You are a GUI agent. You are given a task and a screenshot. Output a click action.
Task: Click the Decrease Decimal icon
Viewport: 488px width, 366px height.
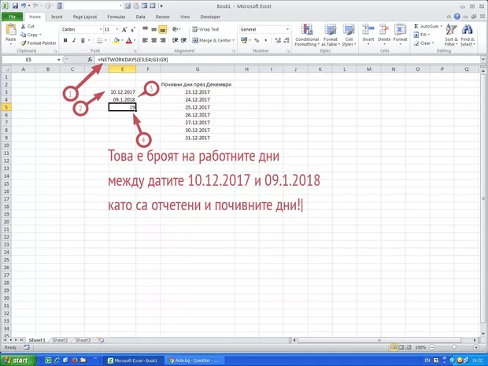pos(287,40)
